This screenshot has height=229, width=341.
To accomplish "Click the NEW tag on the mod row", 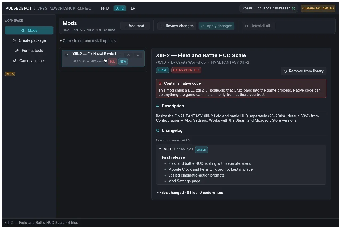I will 123,62.
